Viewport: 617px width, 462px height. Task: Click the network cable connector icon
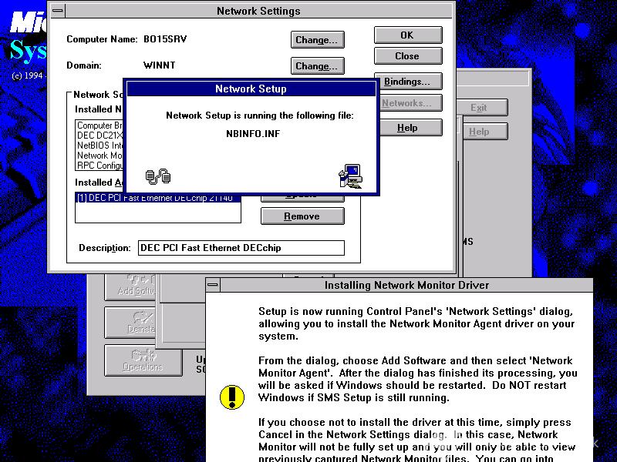[x=158, y=176]
